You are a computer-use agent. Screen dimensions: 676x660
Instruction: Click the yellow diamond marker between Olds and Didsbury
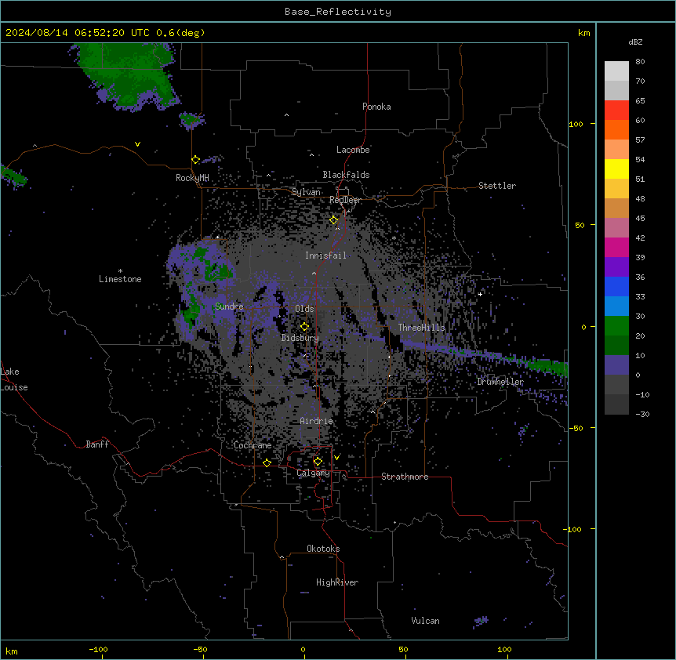tap(305, 327)
